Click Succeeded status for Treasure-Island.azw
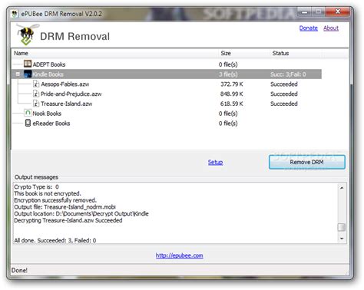This screenshot has height=290, width=364. point(284,104)
